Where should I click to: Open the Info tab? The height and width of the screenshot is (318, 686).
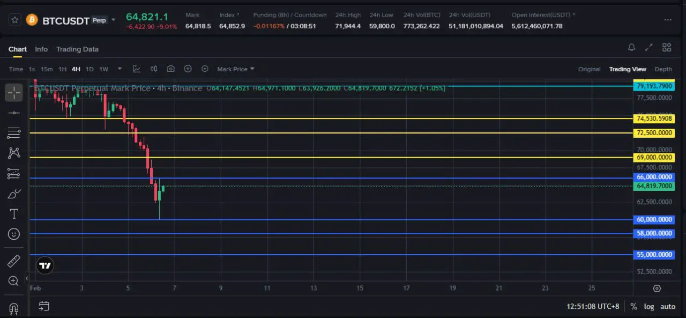tap(41, 49)
